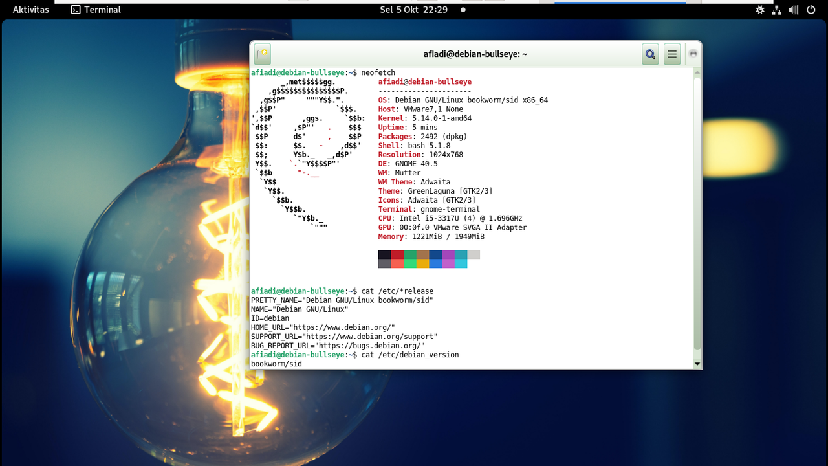The height and width of the screenshot is (466, 828).
Task: Click the BUG_REPORT_URL line
Action: click(338, 346)
